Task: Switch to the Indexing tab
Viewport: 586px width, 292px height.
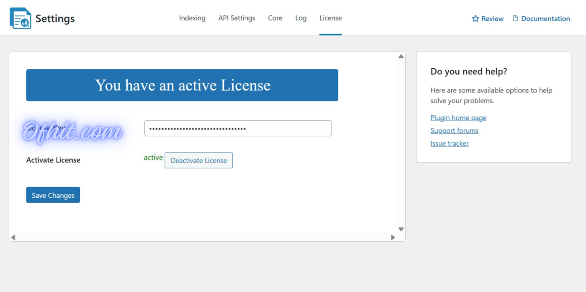Action: click(x=192, y=18)
